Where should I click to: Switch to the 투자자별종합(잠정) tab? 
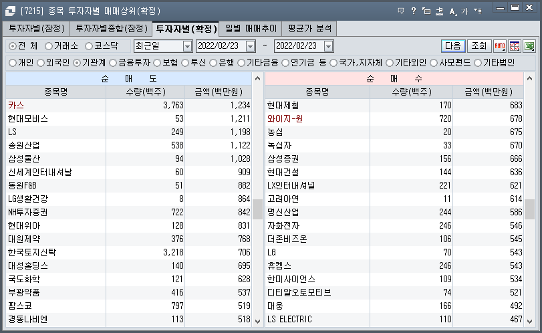(x=112, y=28)
